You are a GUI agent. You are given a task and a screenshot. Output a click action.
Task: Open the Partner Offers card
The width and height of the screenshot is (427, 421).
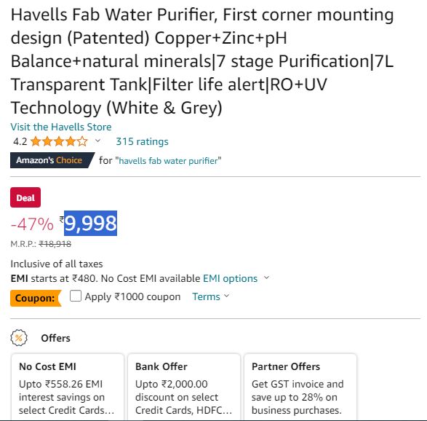coord(300,387)
